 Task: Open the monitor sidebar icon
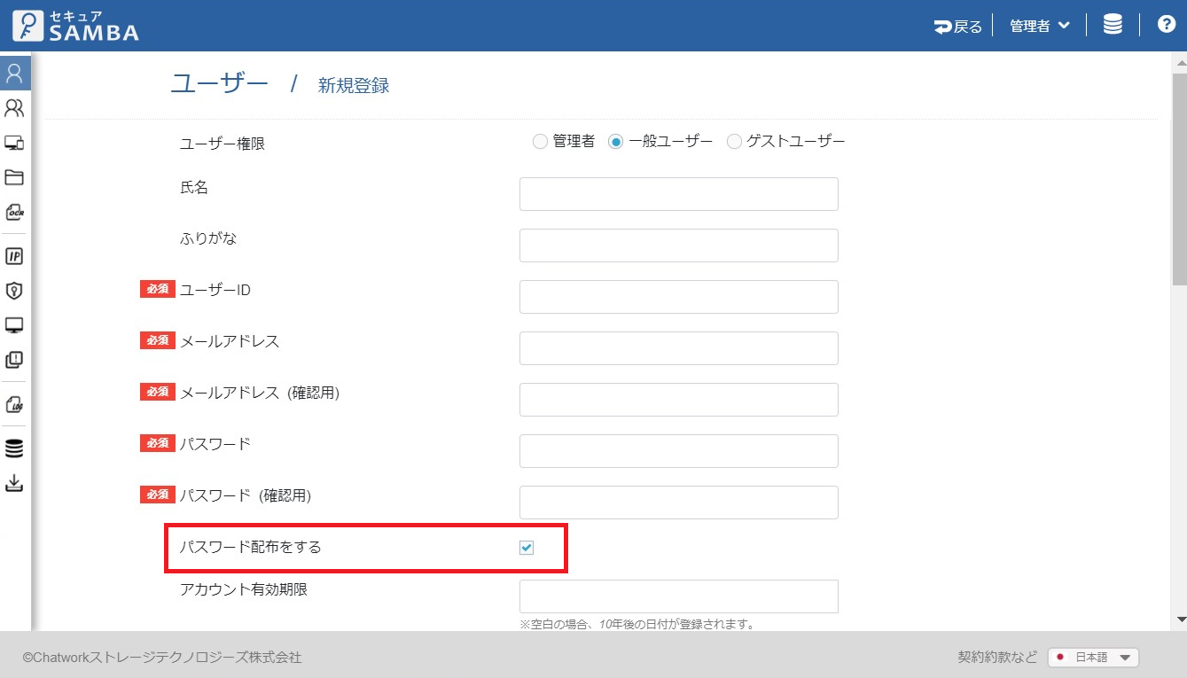coord(14,325)
